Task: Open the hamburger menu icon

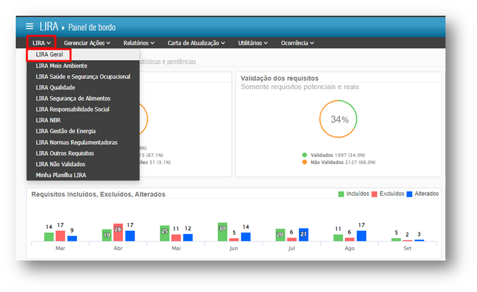Action: (x=30, y=27)
